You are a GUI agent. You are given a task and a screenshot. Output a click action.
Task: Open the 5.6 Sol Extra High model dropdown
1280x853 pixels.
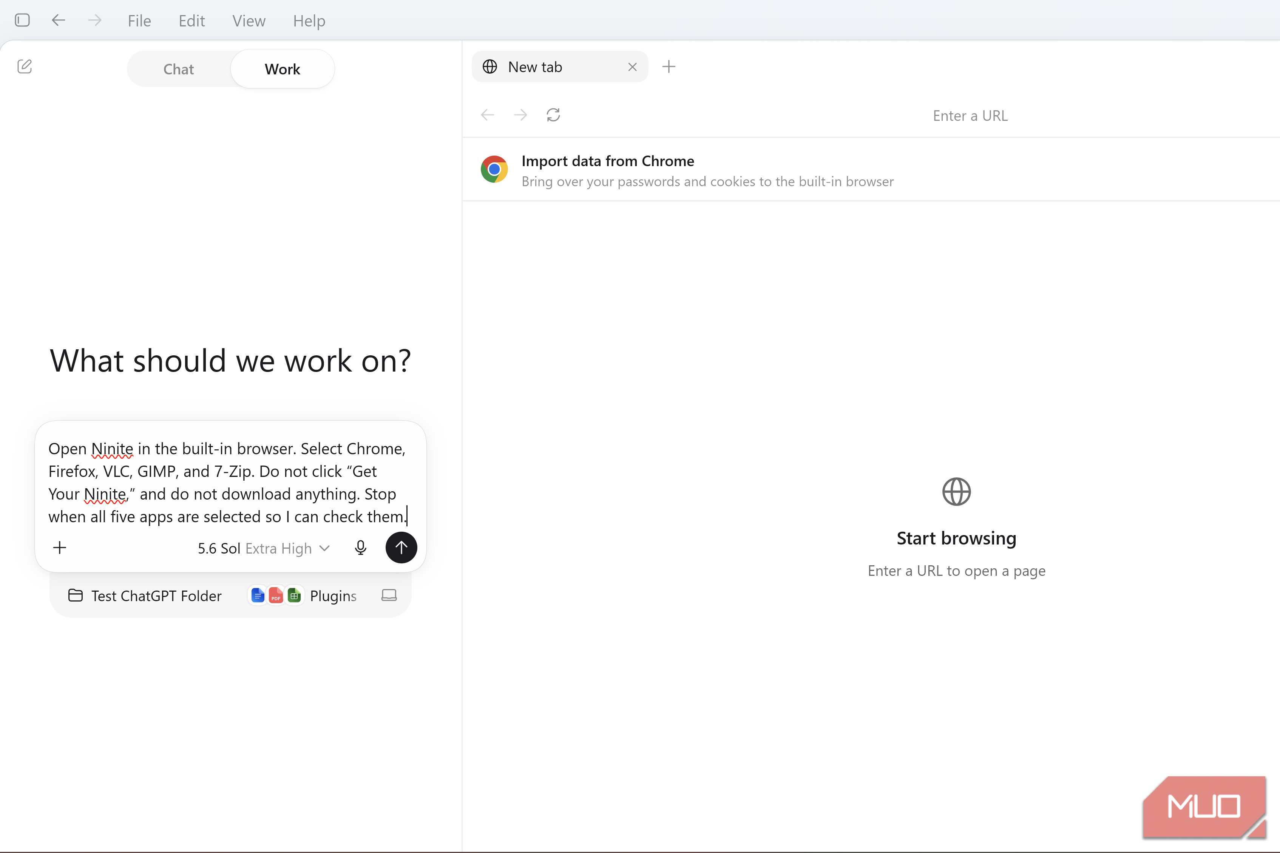click(x=264, y=548)
